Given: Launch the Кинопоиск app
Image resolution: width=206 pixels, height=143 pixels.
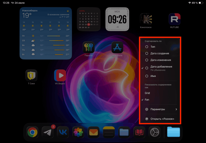Looking at the screenshot, I should [146, 19].
